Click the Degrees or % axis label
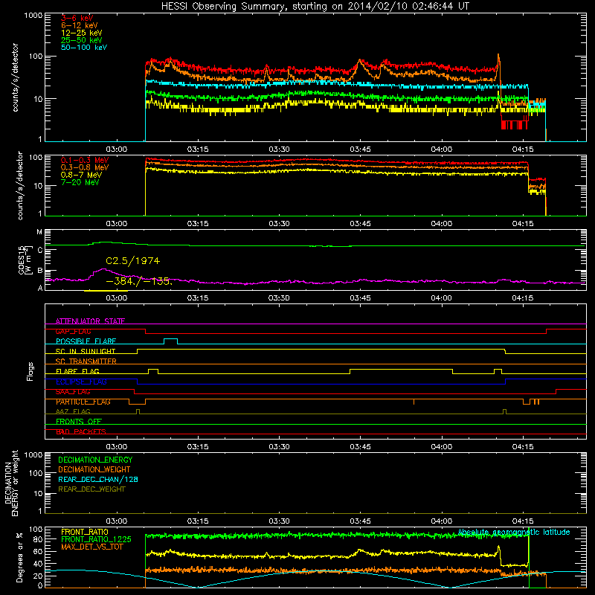 [x=19, y=557]
